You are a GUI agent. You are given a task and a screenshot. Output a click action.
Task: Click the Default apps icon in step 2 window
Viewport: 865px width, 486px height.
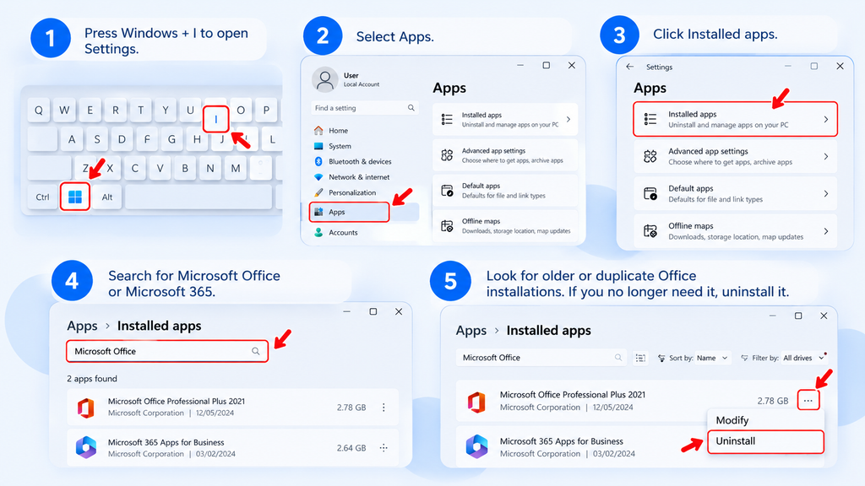[447, 191]
